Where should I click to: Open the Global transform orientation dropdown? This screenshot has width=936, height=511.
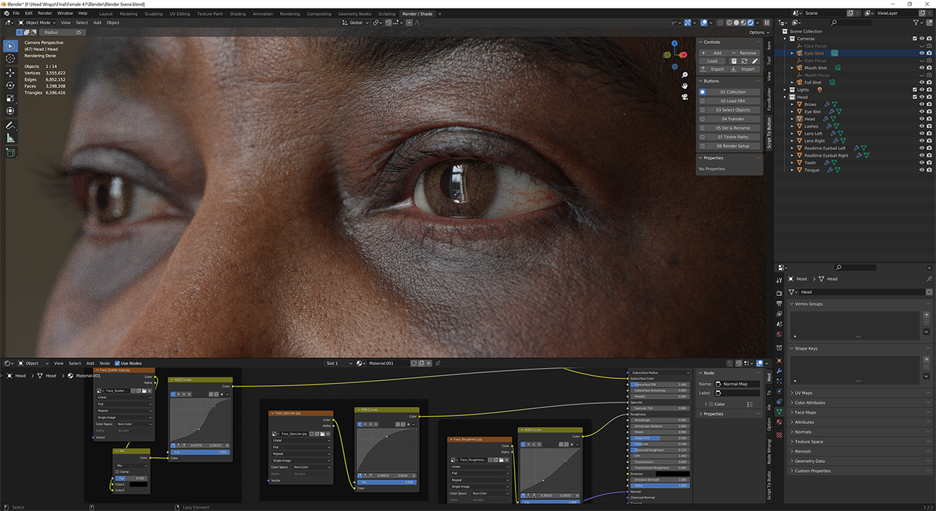356,22
